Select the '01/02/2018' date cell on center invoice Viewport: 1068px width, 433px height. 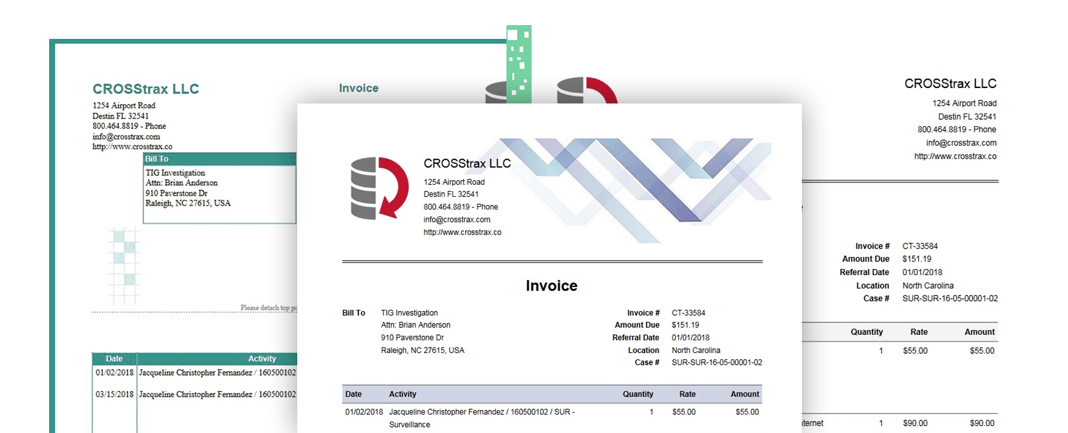click(x=364, y=412)
